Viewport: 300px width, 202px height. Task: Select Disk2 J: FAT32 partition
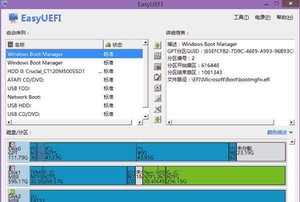(157, 196)
